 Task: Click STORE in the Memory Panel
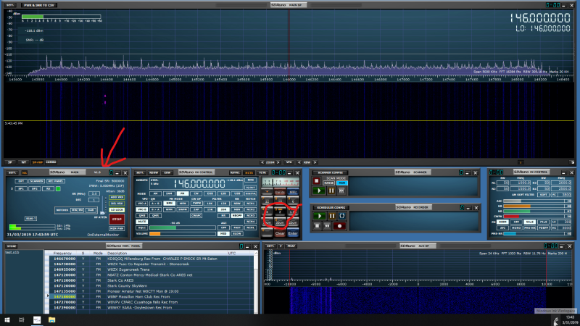pyautogui.click(x=12, y=246)
